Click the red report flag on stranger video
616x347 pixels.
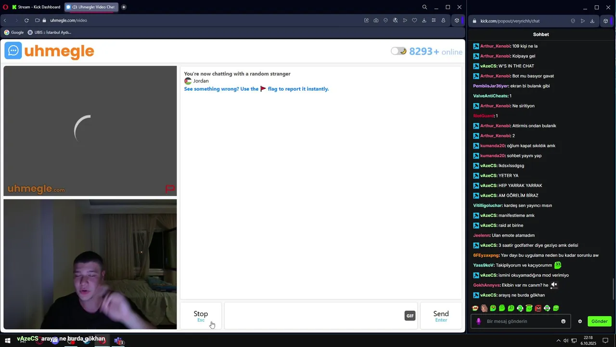[x=170, y=189]
